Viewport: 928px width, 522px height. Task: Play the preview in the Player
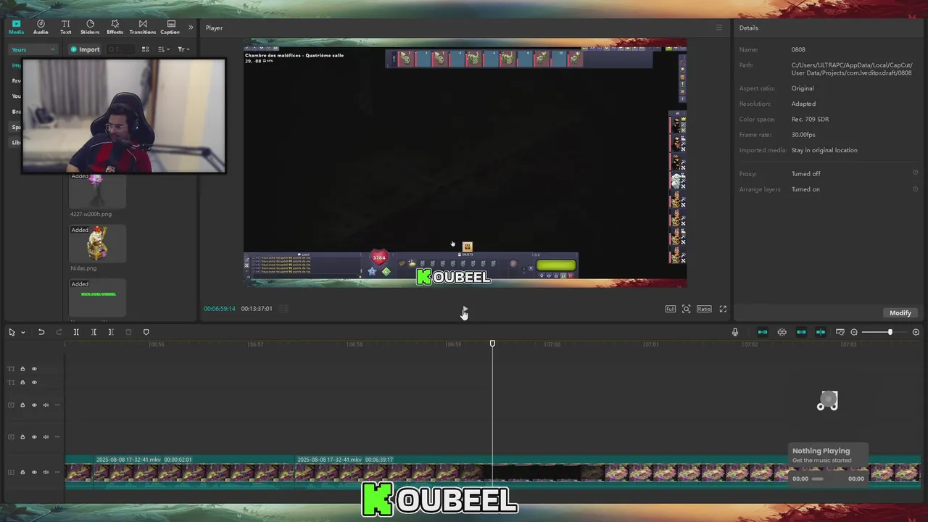[x=465, y=309]
